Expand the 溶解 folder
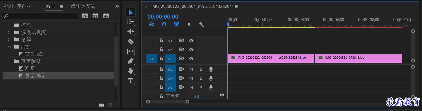 [x=9, y=40]
